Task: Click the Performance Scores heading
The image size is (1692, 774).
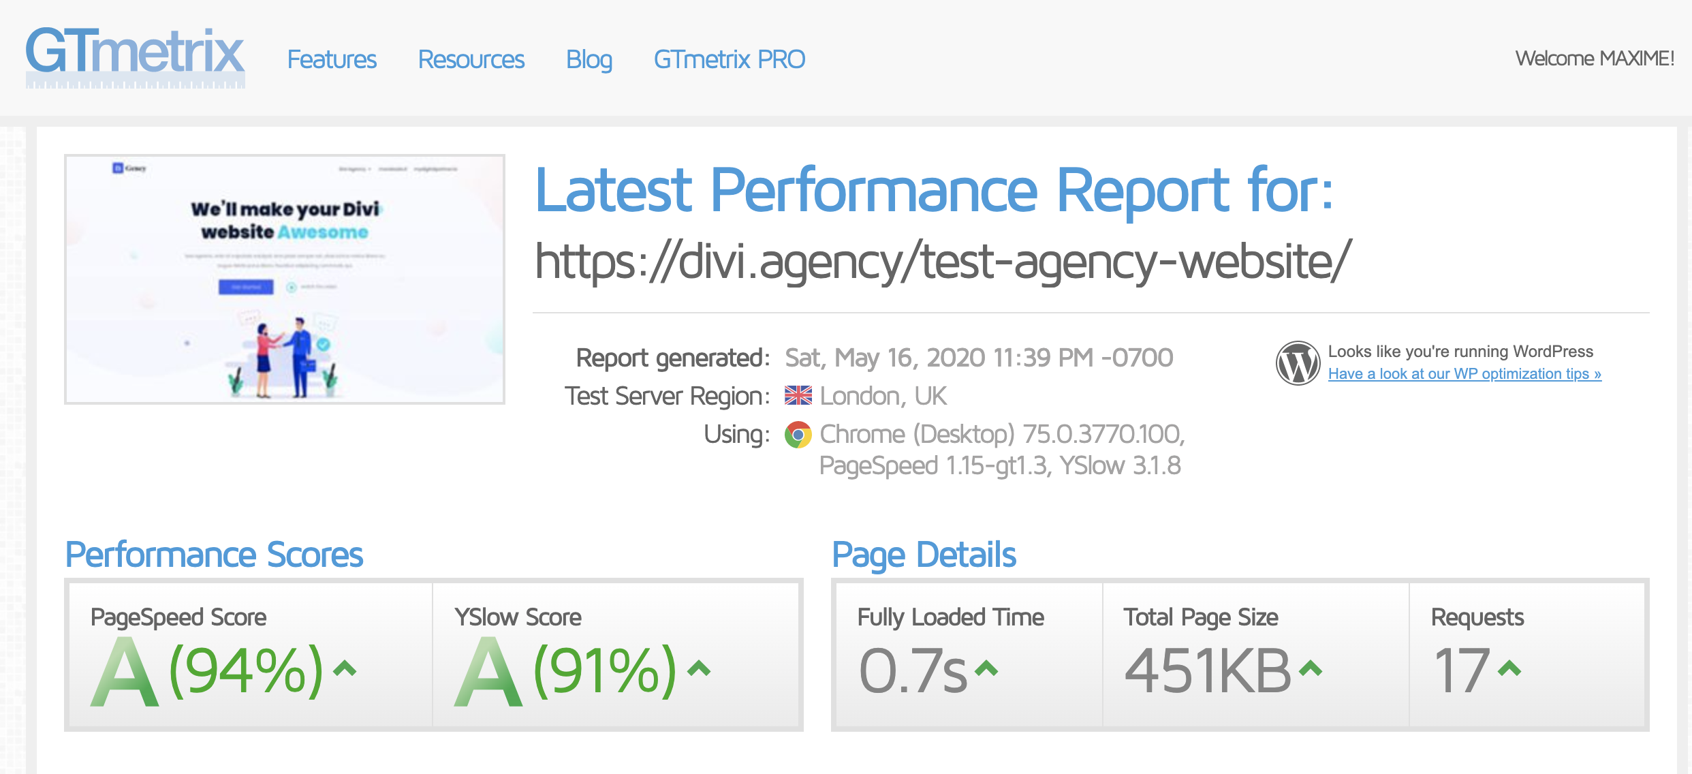Action: (214, 554)
